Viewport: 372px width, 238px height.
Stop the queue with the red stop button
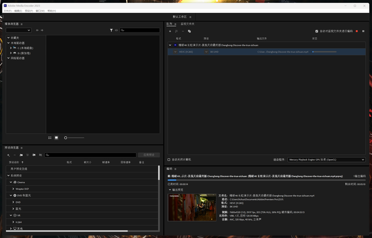(x=356, y=31)
